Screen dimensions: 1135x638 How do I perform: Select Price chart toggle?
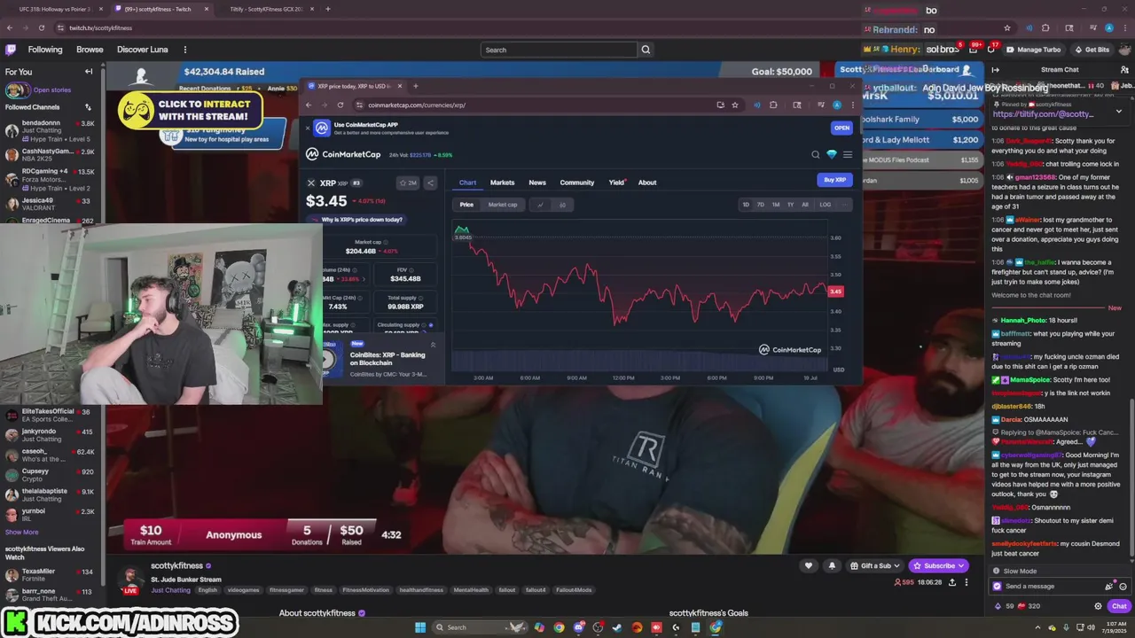[x=466, y=205]
